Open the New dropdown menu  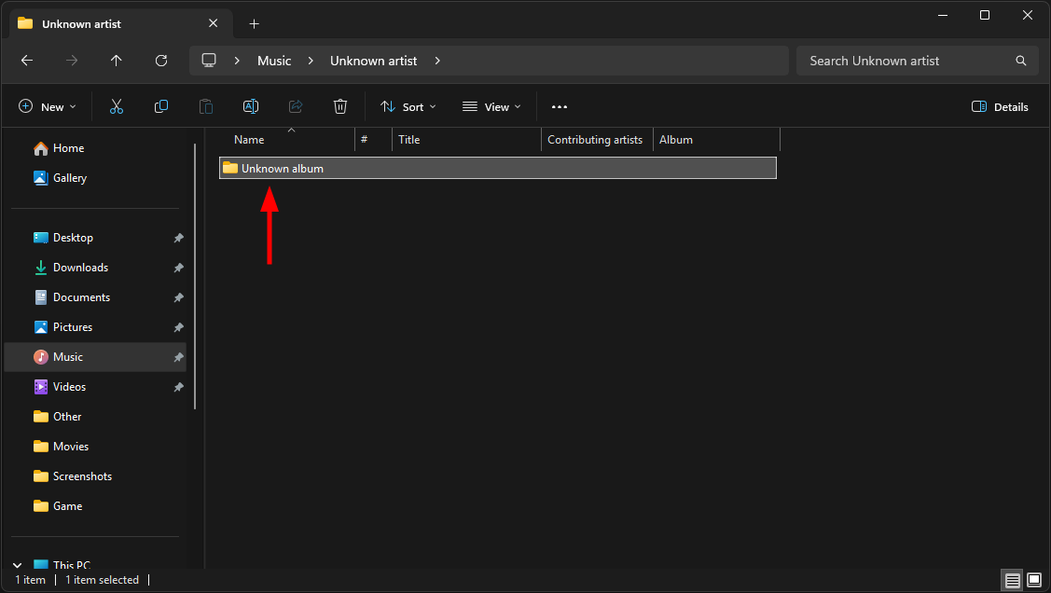click(x=48, y=107)
